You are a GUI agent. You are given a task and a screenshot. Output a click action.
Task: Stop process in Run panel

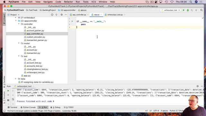click(8, 95)
